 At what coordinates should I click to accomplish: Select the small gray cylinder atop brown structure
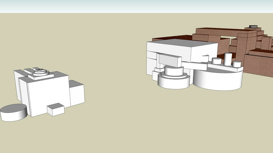coord(254,27)
